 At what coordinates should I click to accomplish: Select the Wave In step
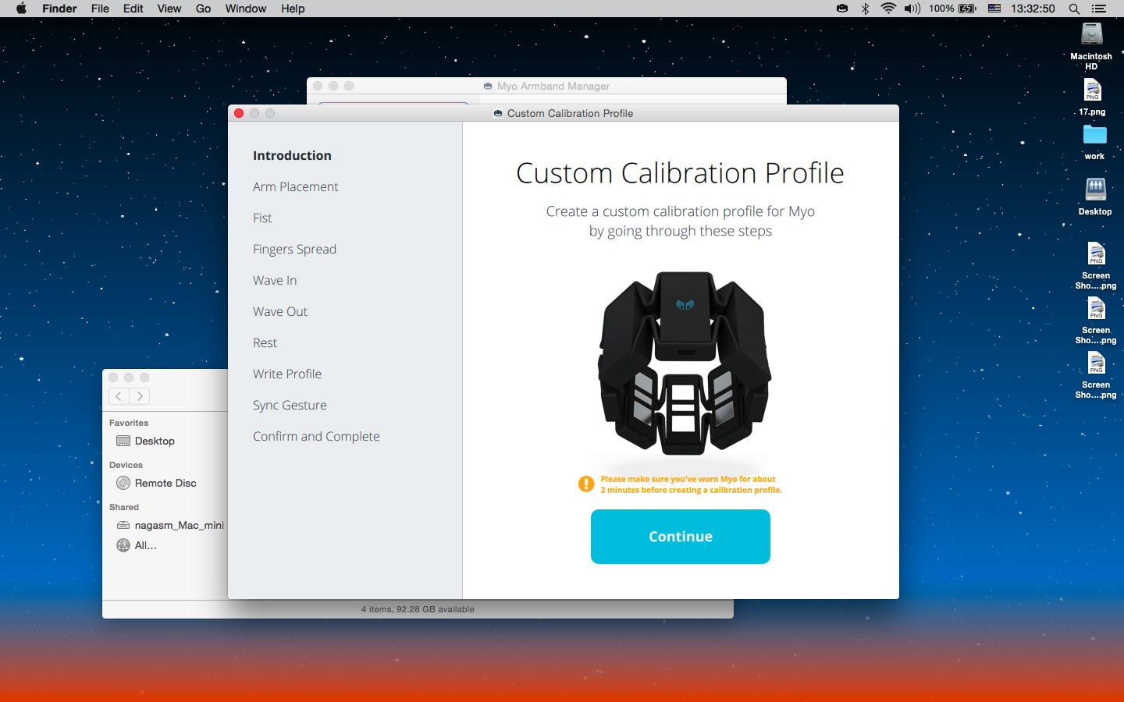[275, 280]
